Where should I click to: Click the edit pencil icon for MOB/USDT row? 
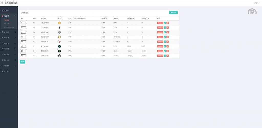pos(165,56)
